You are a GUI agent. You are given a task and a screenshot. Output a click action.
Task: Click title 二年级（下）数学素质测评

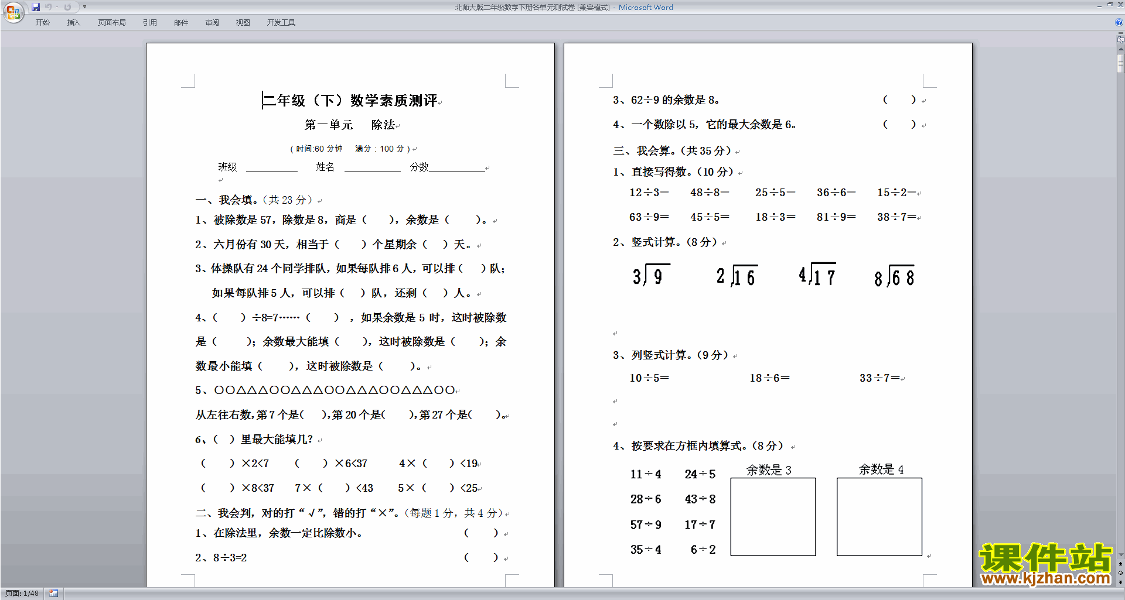pyautogui.click(x=350, y=101)
